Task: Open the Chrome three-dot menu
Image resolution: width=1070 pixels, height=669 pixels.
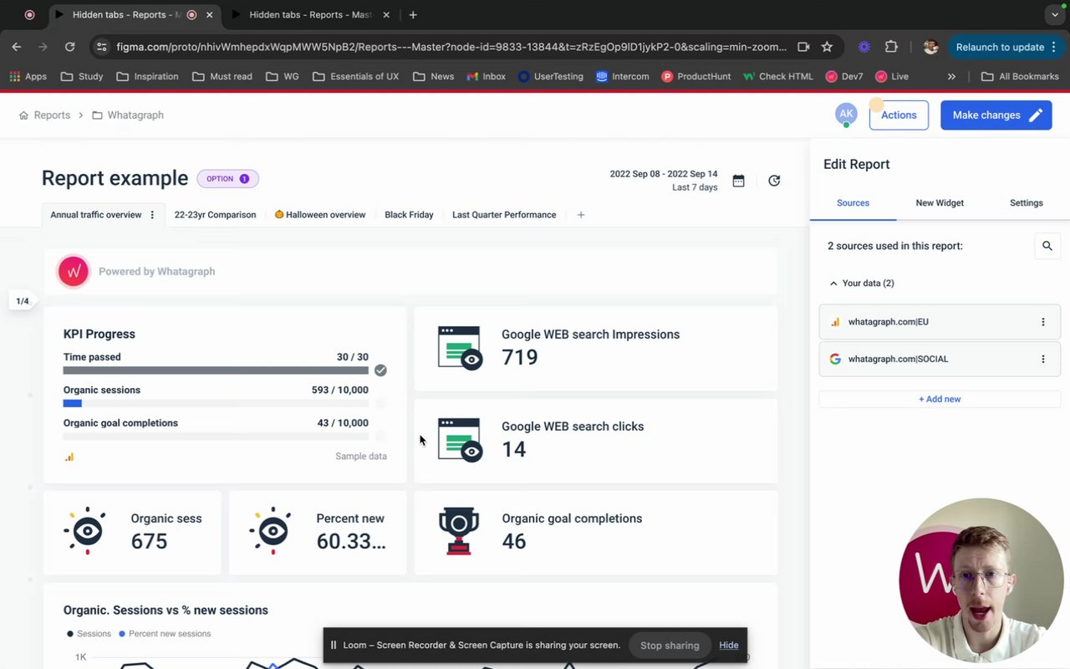Action: [x=1055, y=47]
